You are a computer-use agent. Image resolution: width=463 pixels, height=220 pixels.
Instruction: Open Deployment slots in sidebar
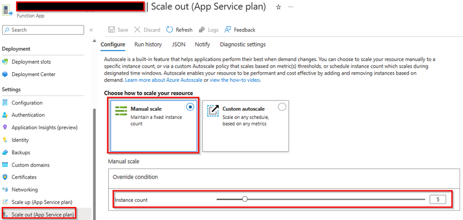[31, 62]
